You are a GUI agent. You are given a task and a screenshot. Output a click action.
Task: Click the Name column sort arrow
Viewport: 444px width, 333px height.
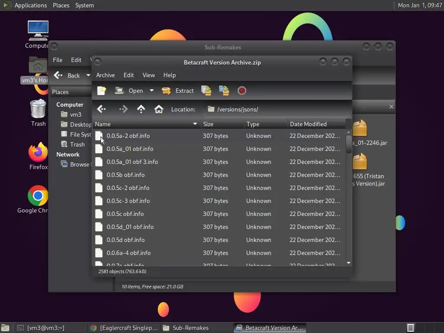[x=195, y=124]
